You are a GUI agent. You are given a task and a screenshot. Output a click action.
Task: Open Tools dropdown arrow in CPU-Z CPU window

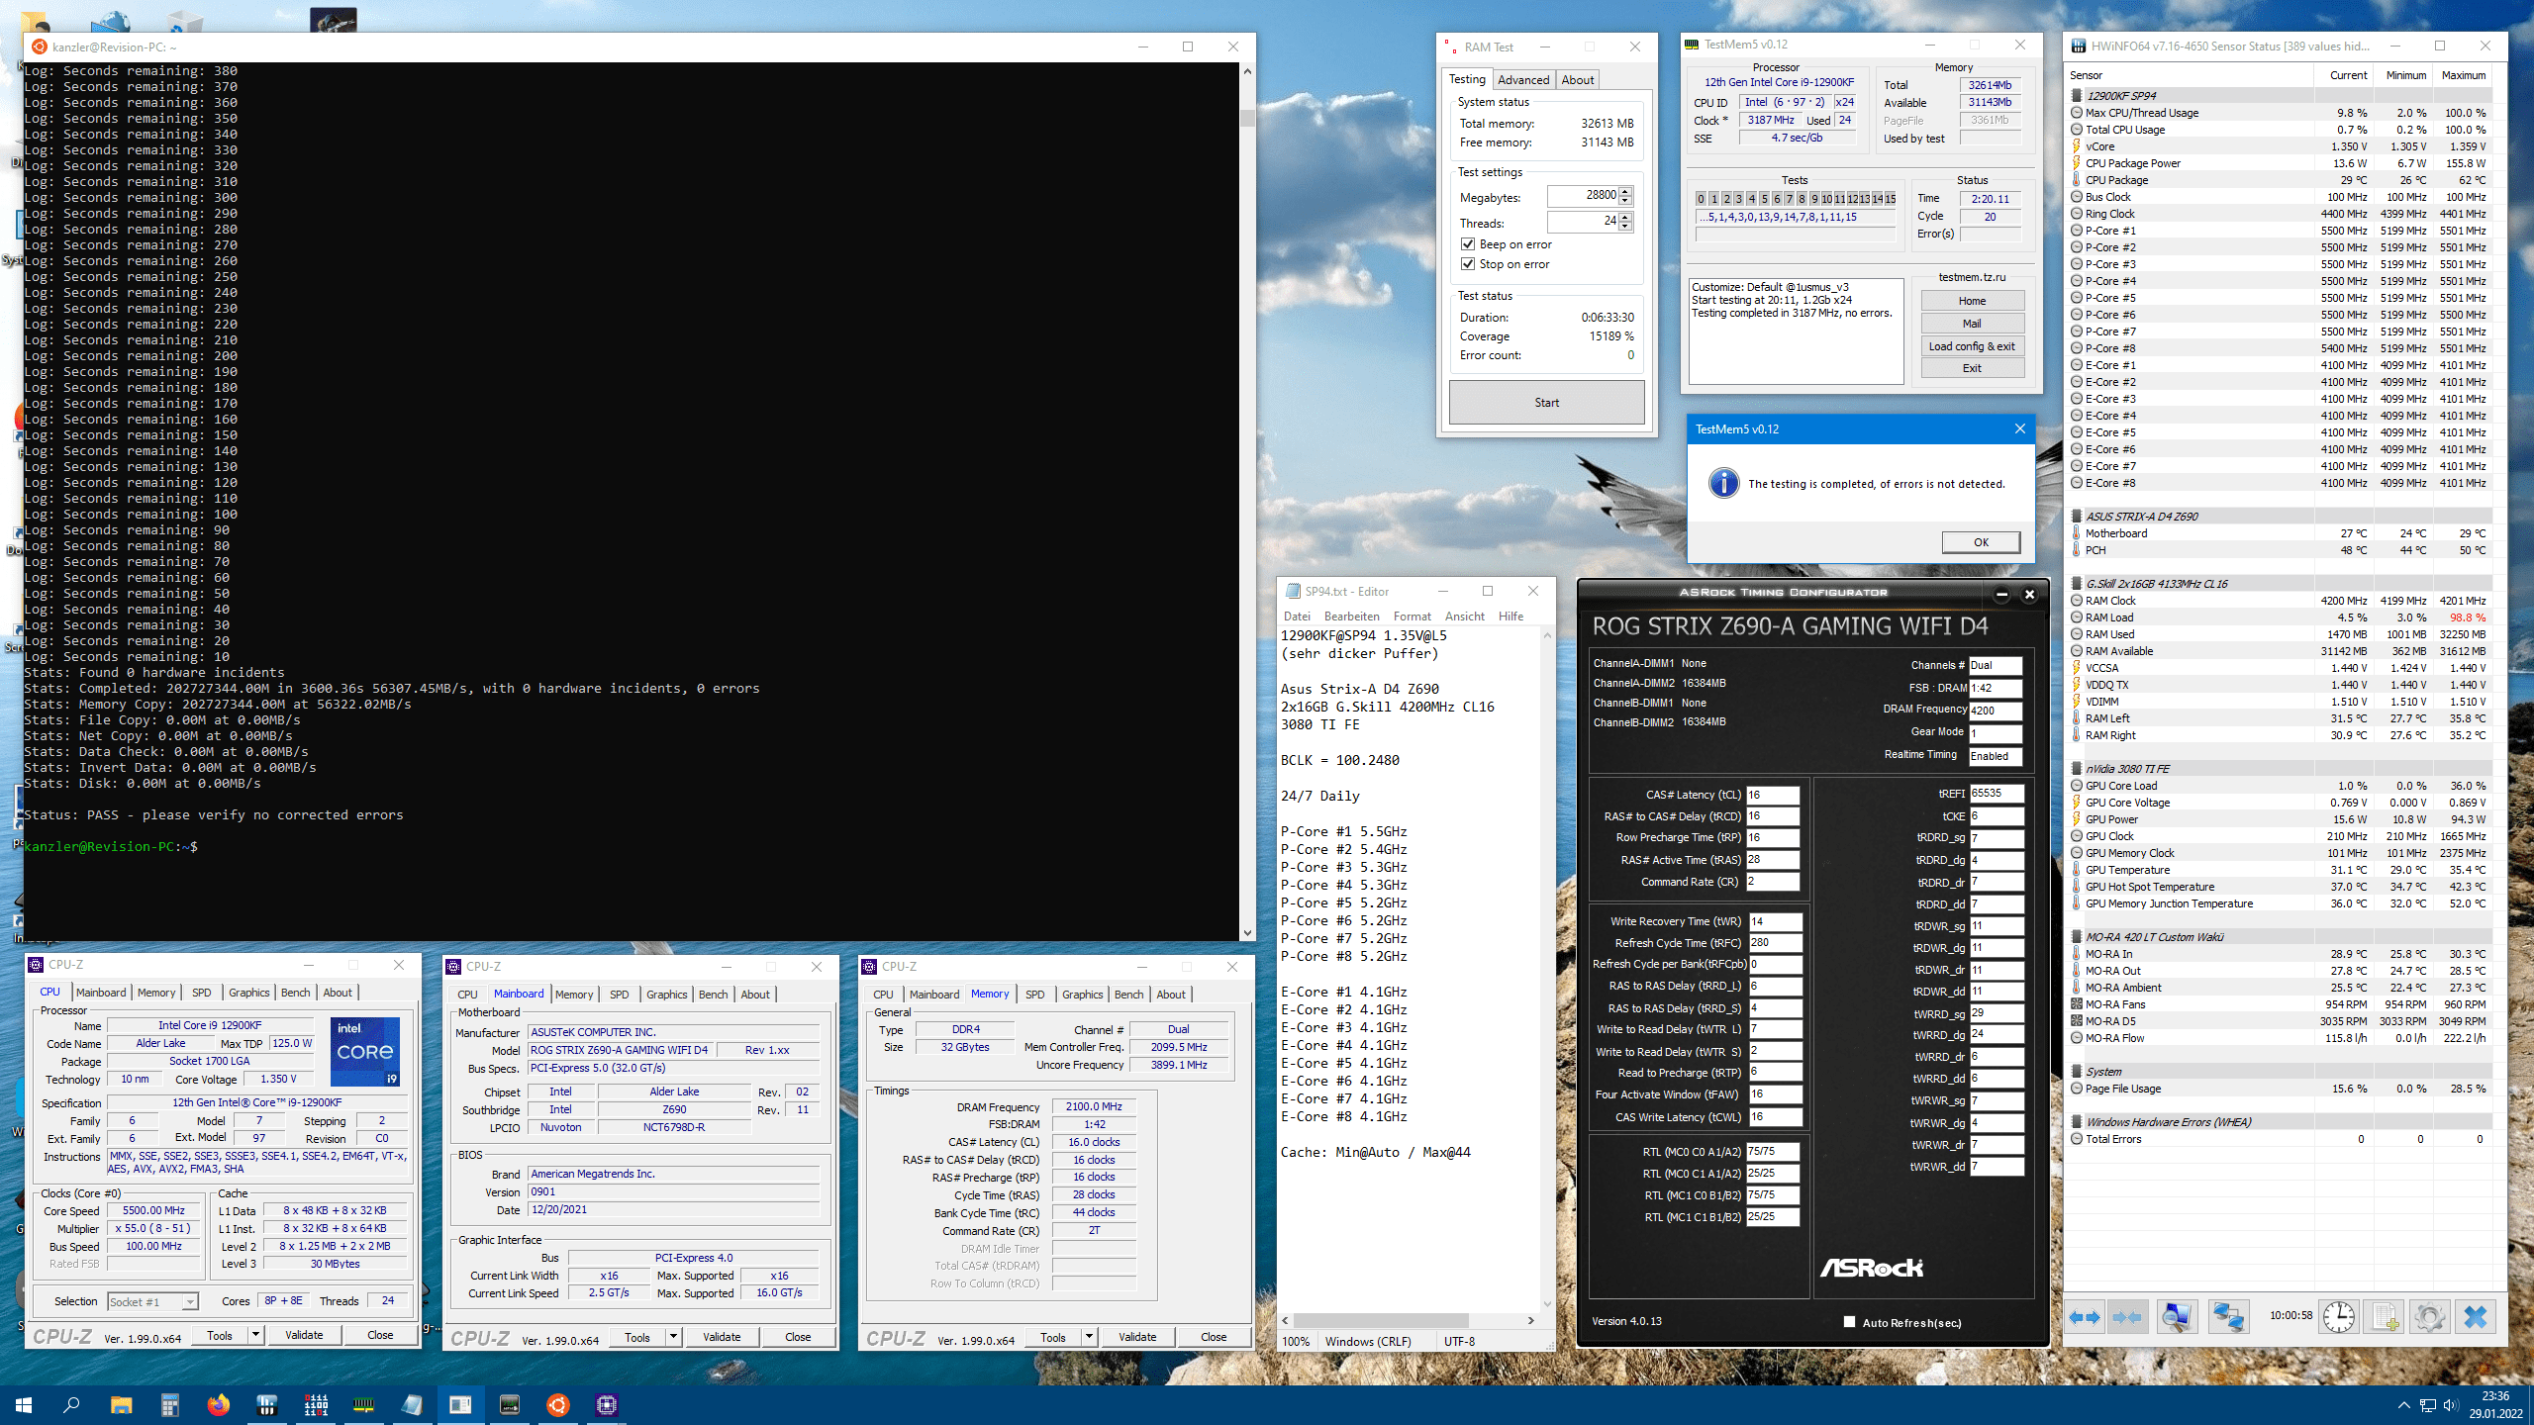(255, 1335)
